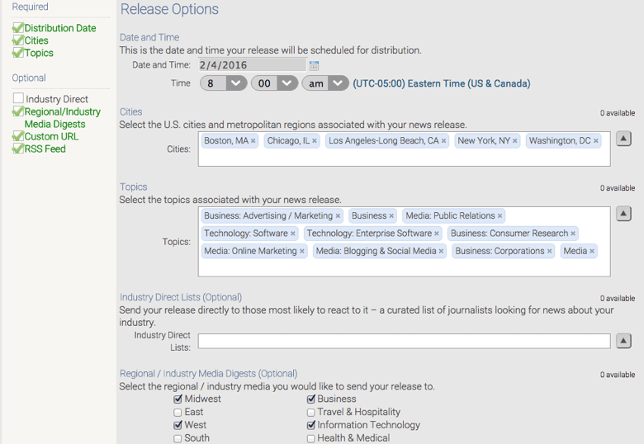Remove the Washington, DC city tag
The image size is (644, 444).
pos(596,141)
